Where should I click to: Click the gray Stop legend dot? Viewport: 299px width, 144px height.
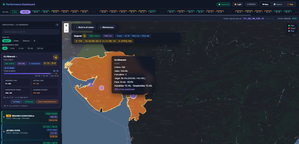click(x=289, y=31)
